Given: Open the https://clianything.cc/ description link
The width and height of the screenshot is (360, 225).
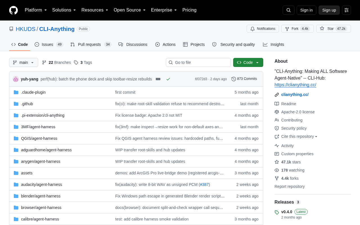Looking at the screenshot, I should coord(295,85).
